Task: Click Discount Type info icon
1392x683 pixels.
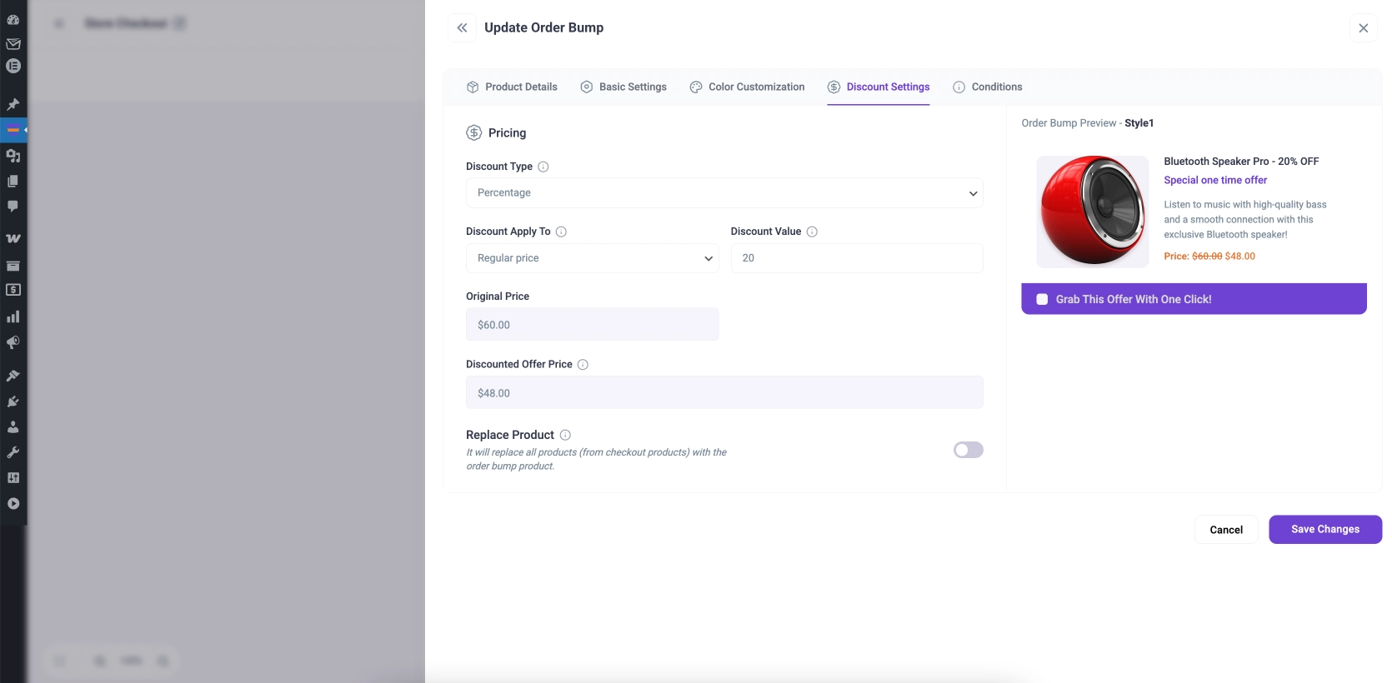Action: tap(543, 167)
